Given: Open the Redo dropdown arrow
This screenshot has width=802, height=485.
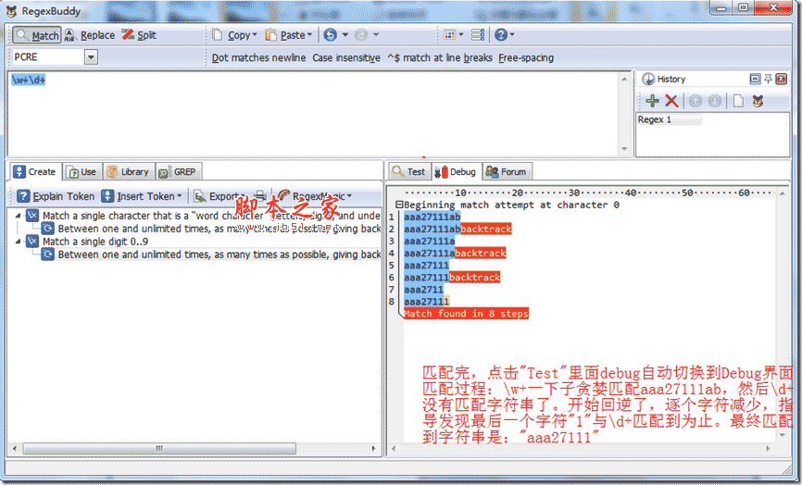Looking at the screenshot, I should [376, 35].
